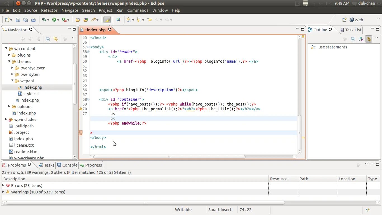This screenshot has height=215, width=382.
Task: Toggle Mark Occurrences highlighter button
Action: (x=107, y=20)
